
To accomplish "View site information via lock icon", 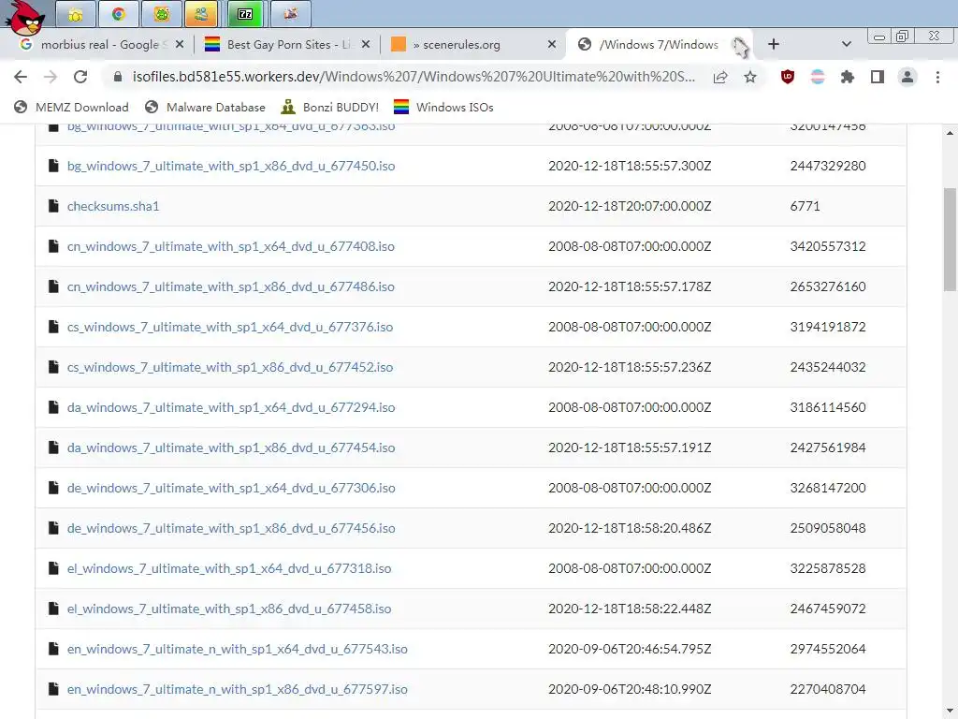I will 118,77.
